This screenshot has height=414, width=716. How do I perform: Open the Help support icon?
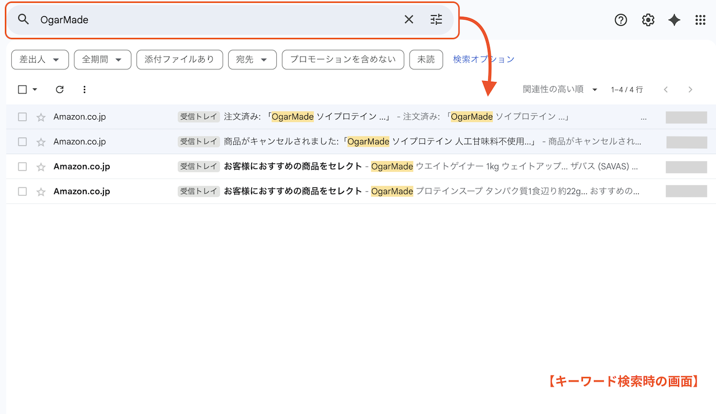tap(621, 20)
